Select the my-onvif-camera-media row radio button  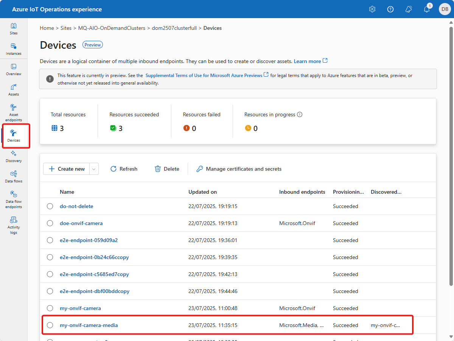pos(50,325)
